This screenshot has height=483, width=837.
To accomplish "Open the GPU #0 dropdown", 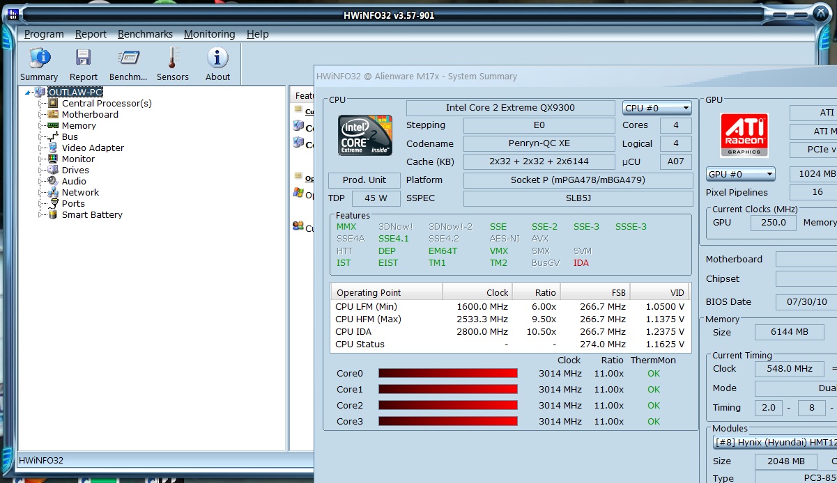I will pos(740,174).
